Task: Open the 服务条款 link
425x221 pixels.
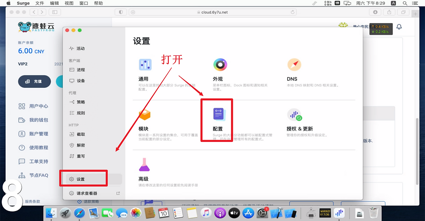Action: pyautogui.click(x=33, y=201)
